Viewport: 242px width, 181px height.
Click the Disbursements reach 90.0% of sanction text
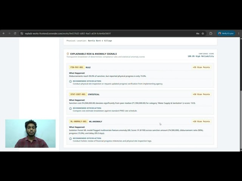point(107,76)
